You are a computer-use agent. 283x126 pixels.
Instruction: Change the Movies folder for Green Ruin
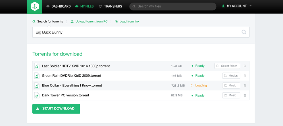[x=231, y=76]
